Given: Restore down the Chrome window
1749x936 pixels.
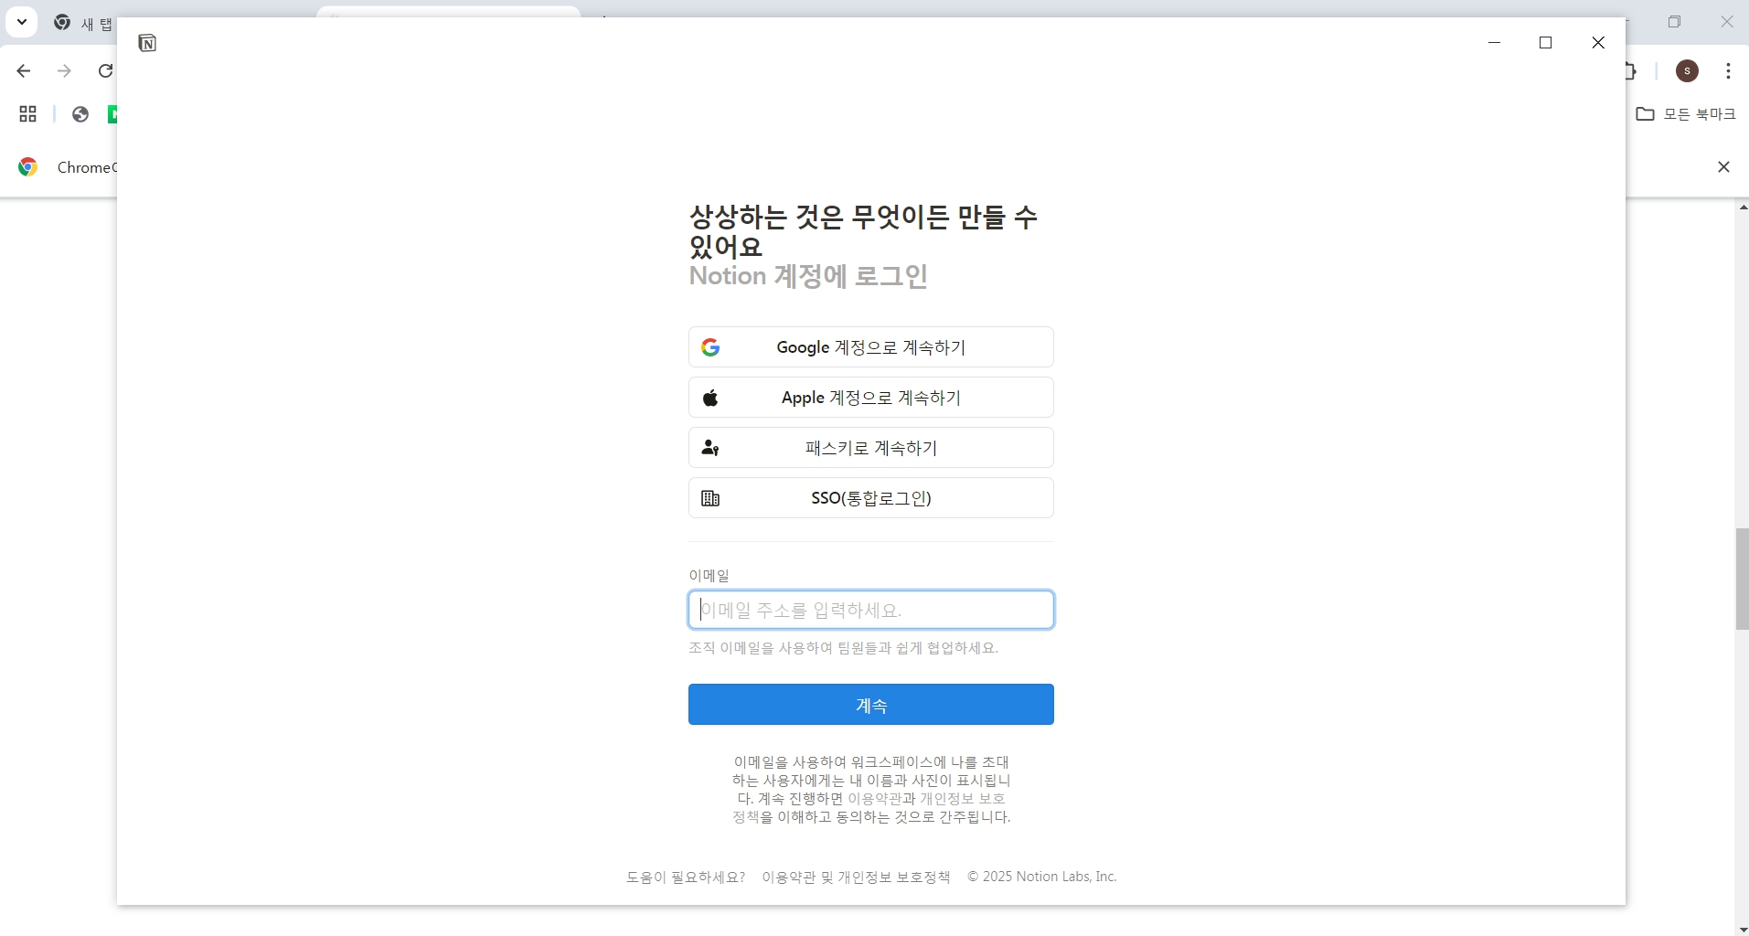Looking at the screenshot, I should [x=1675, y=22].
